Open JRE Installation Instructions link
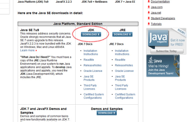Viewport: 189px width, 122px height. (x=122, y=52)
